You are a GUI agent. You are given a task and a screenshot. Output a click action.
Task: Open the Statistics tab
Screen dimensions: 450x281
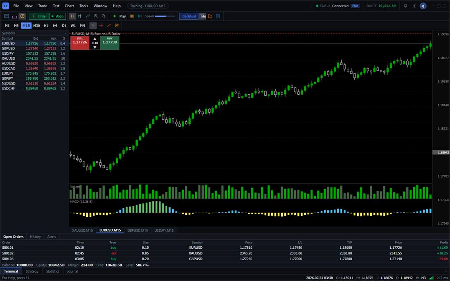52,271
